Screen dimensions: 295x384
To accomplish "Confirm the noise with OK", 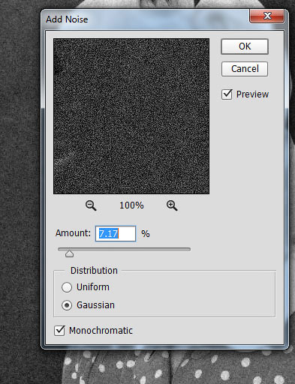I will pos(245,46).
